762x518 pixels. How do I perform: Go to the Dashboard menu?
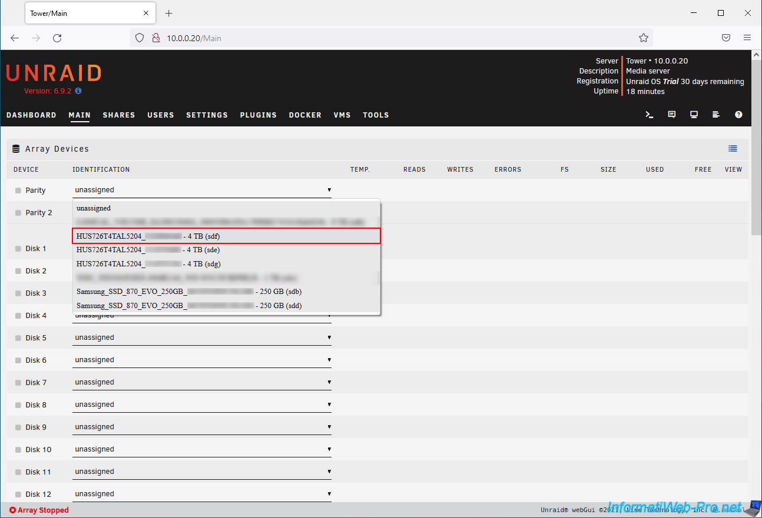pyautogui.click(x=31, y=115)
